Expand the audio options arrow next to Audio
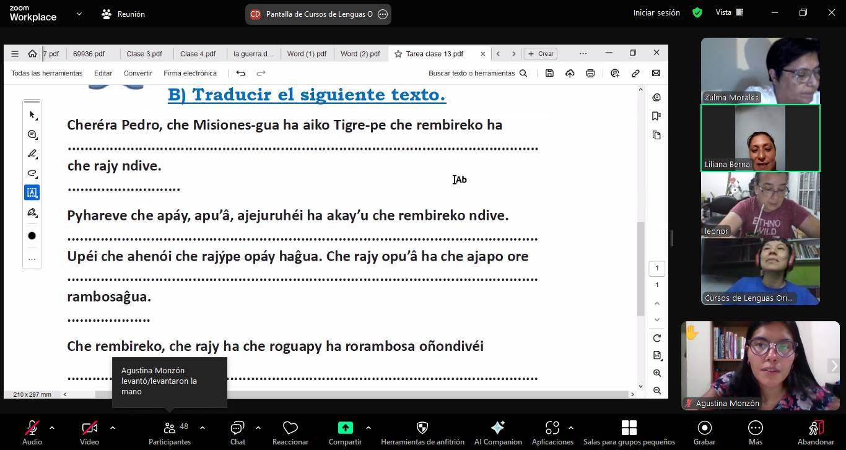 52,428
